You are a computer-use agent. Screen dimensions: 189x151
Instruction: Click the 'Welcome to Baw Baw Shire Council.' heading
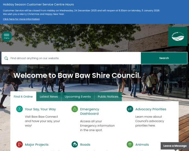click(77, 75)
